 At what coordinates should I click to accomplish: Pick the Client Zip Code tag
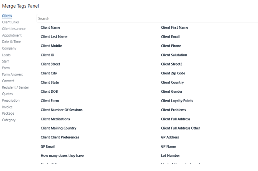[173, 73]
